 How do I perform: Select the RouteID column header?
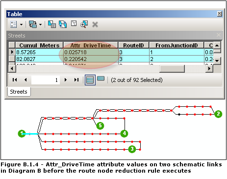click(133, 45)
